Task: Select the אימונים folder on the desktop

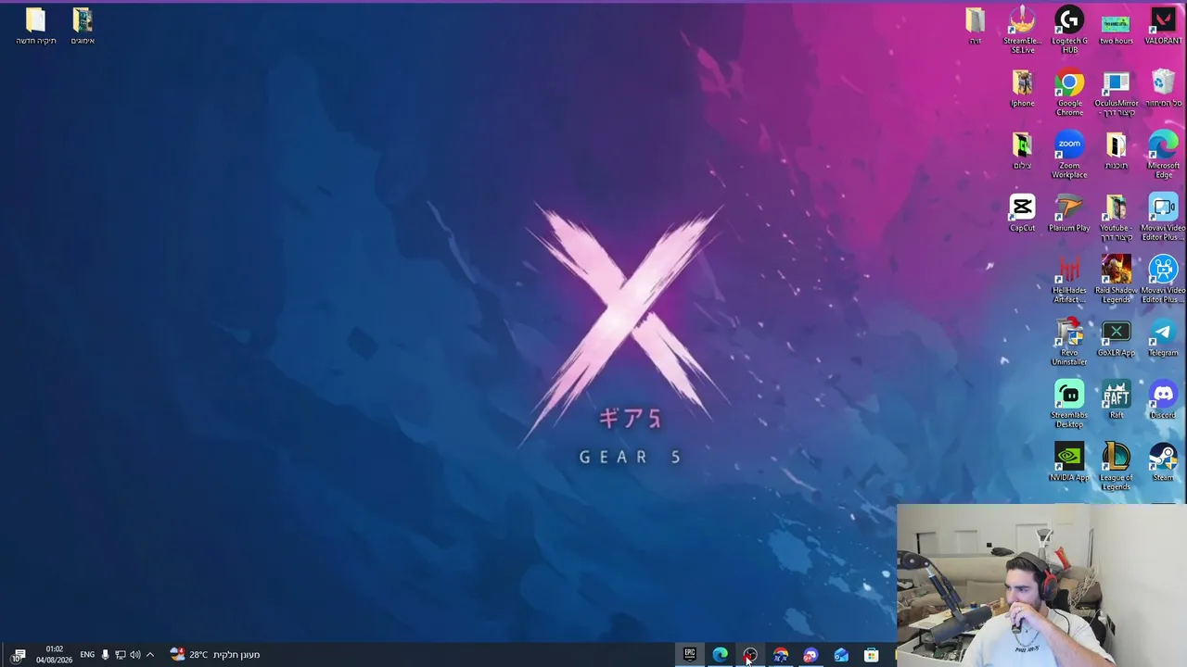Action: (83, 26)
